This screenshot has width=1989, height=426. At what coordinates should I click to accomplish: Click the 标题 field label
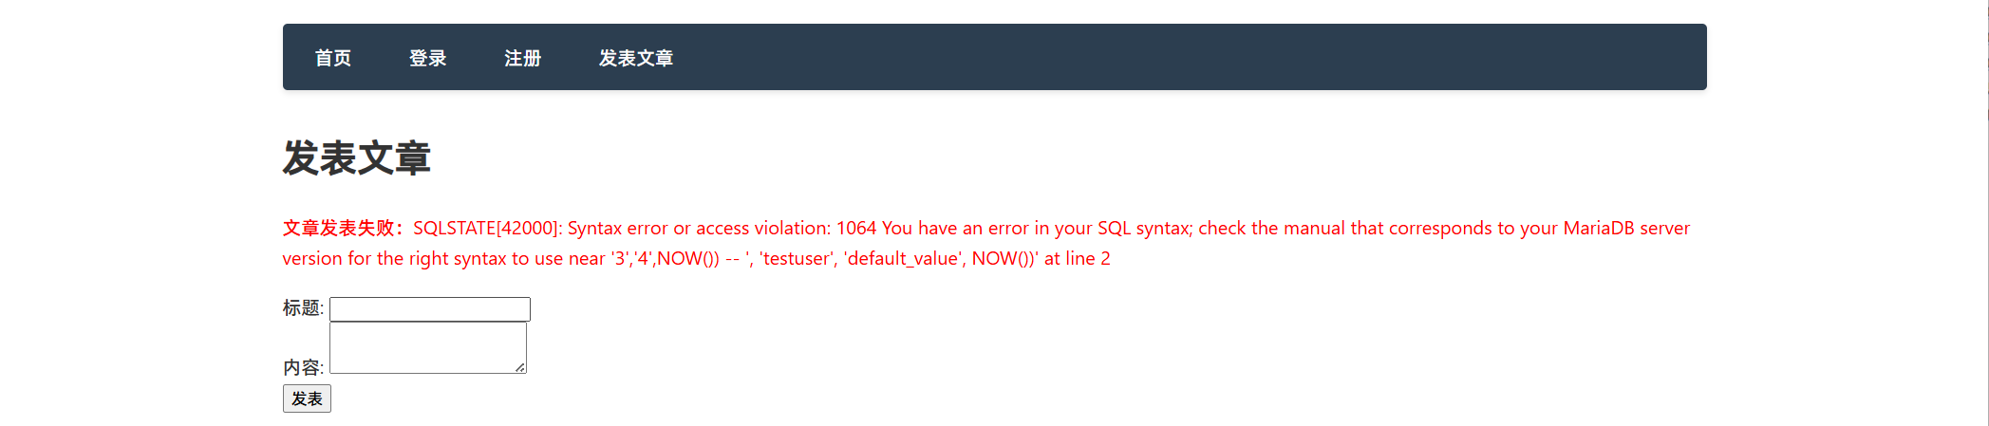303,308
